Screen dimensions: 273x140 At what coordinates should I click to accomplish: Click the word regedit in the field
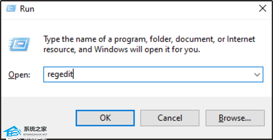tap(60, 75)
